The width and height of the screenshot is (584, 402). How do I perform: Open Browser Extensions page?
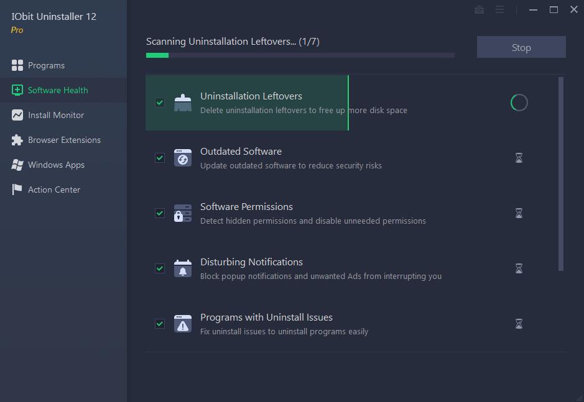tap(63, 140)
